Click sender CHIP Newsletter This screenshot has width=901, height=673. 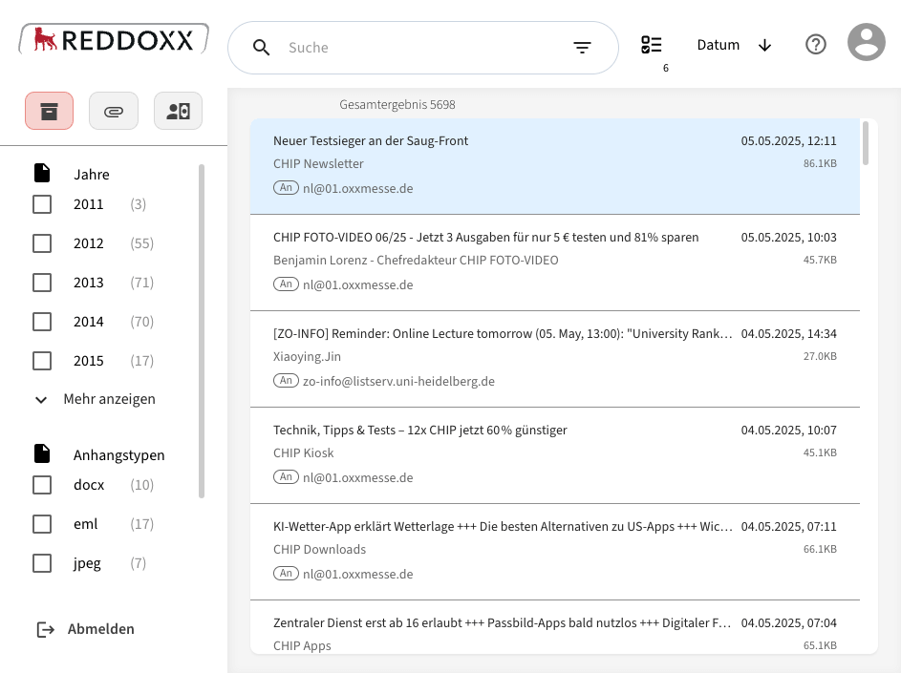pos(318,163)
